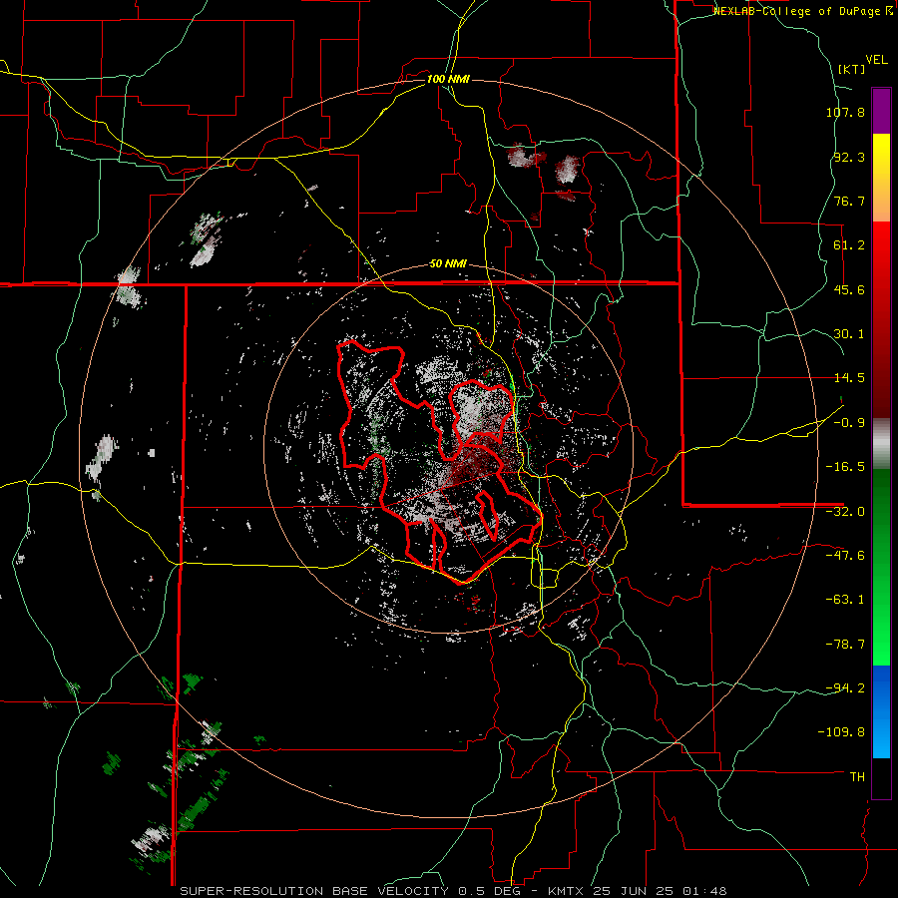Click the [KT] units label

(x=852, y=69)
